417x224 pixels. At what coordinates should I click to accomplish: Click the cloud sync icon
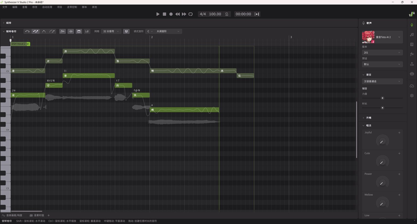(x=412, y=86)
